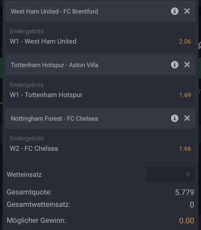Image resolution: width=201 pixels, height=230 pixels.
Task: Select the W1 - West Ham United pick
Action: [43, 41]
